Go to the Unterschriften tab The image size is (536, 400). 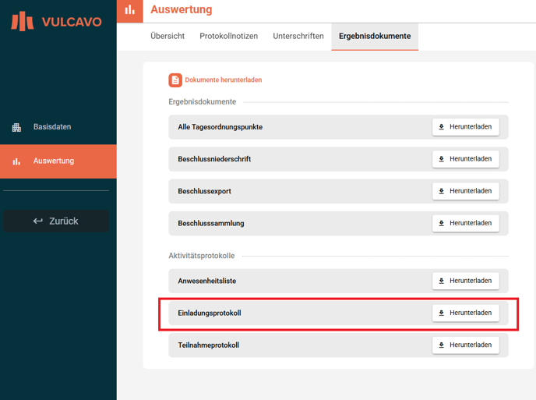pyautogui.click(x=298, y=37)
